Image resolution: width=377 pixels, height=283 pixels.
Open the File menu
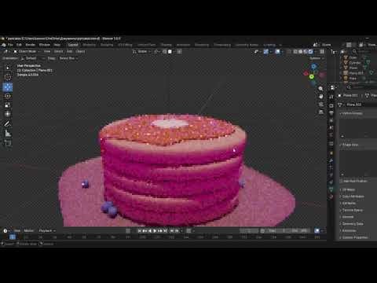point(10,45)
